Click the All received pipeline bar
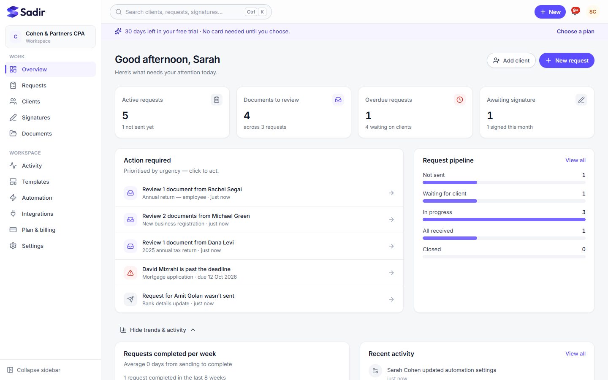Image resolution: width=608 pixels, height=380 pixels. (x=504, y=238)
